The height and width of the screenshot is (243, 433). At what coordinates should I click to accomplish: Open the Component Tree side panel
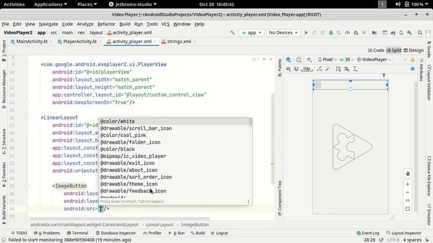pos(279,198)
